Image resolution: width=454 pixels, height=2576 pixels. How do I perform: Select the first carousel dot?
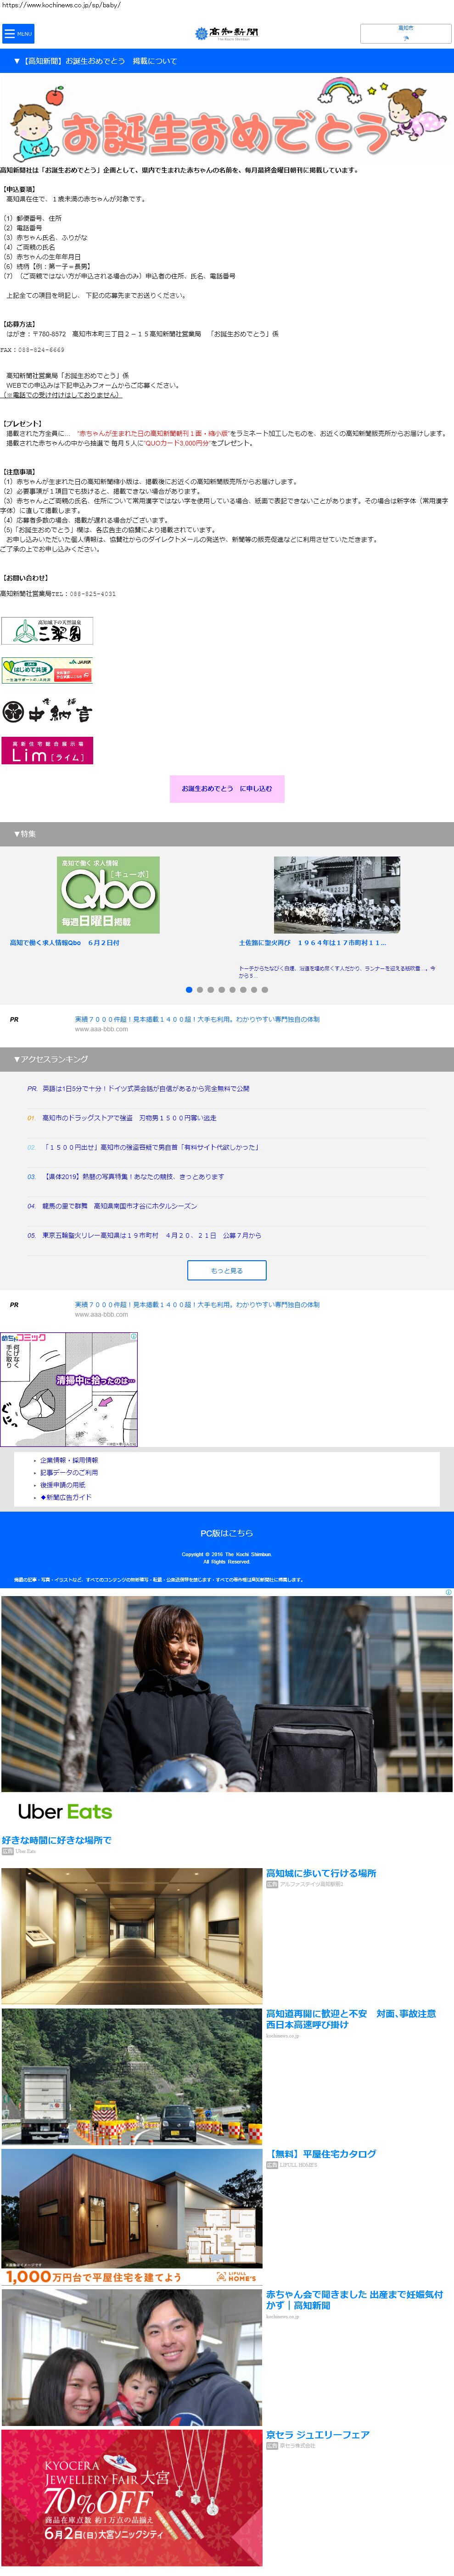[189, 989]
